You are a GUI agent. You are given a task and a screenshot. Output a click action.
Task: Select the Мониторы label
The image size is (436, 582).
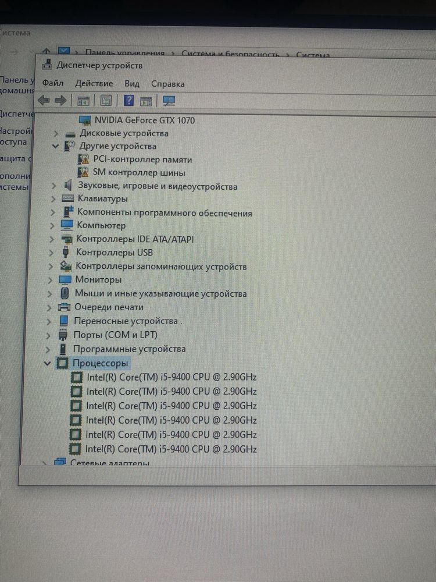(98, 279)
